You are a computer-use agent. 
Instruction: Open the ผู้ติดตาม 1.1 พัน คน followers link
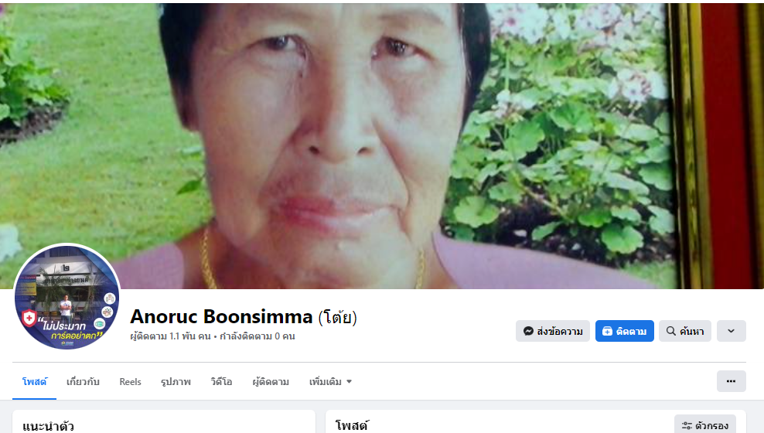click(x=171, y=336)
